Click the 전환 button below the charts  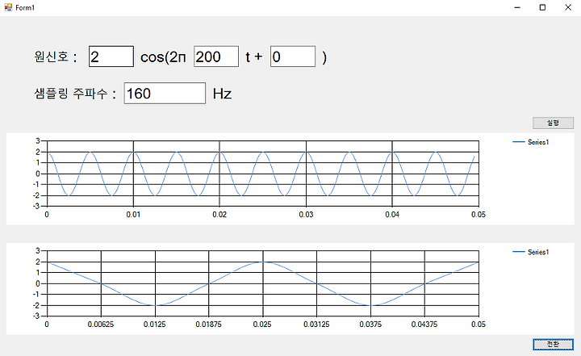coord(553,344)
